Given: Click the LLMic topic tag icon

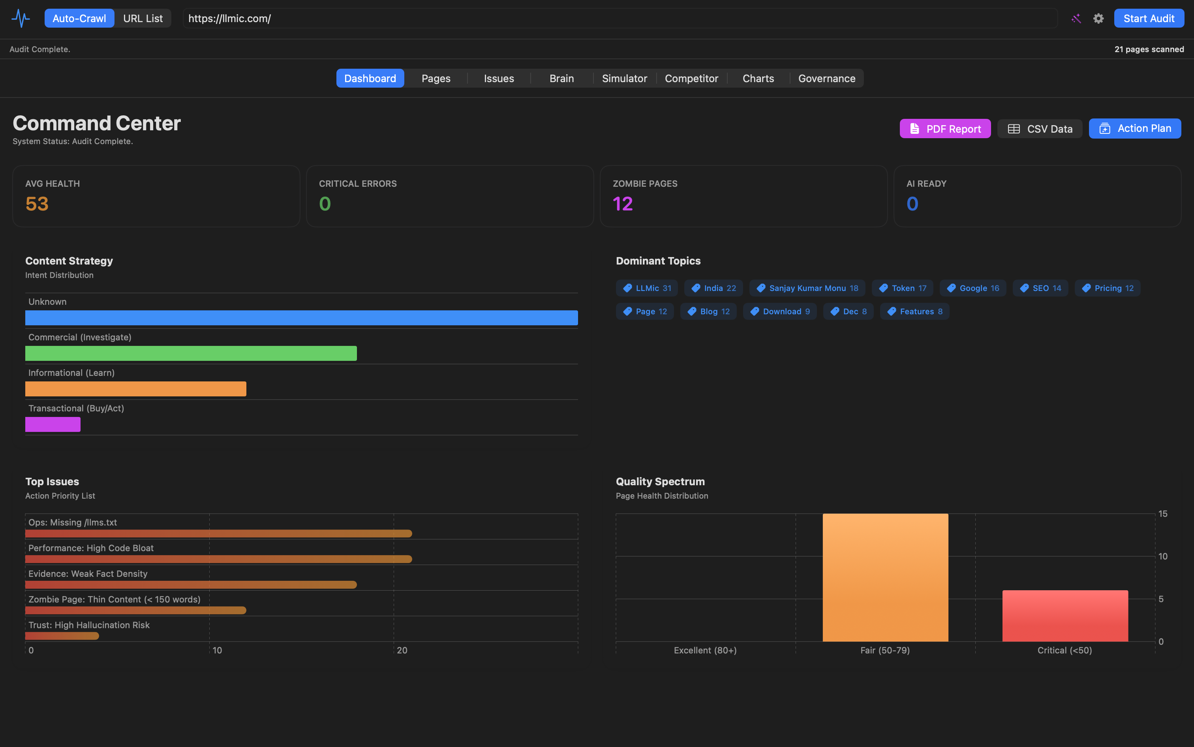Looking at the screenshot, I should 627,288.
